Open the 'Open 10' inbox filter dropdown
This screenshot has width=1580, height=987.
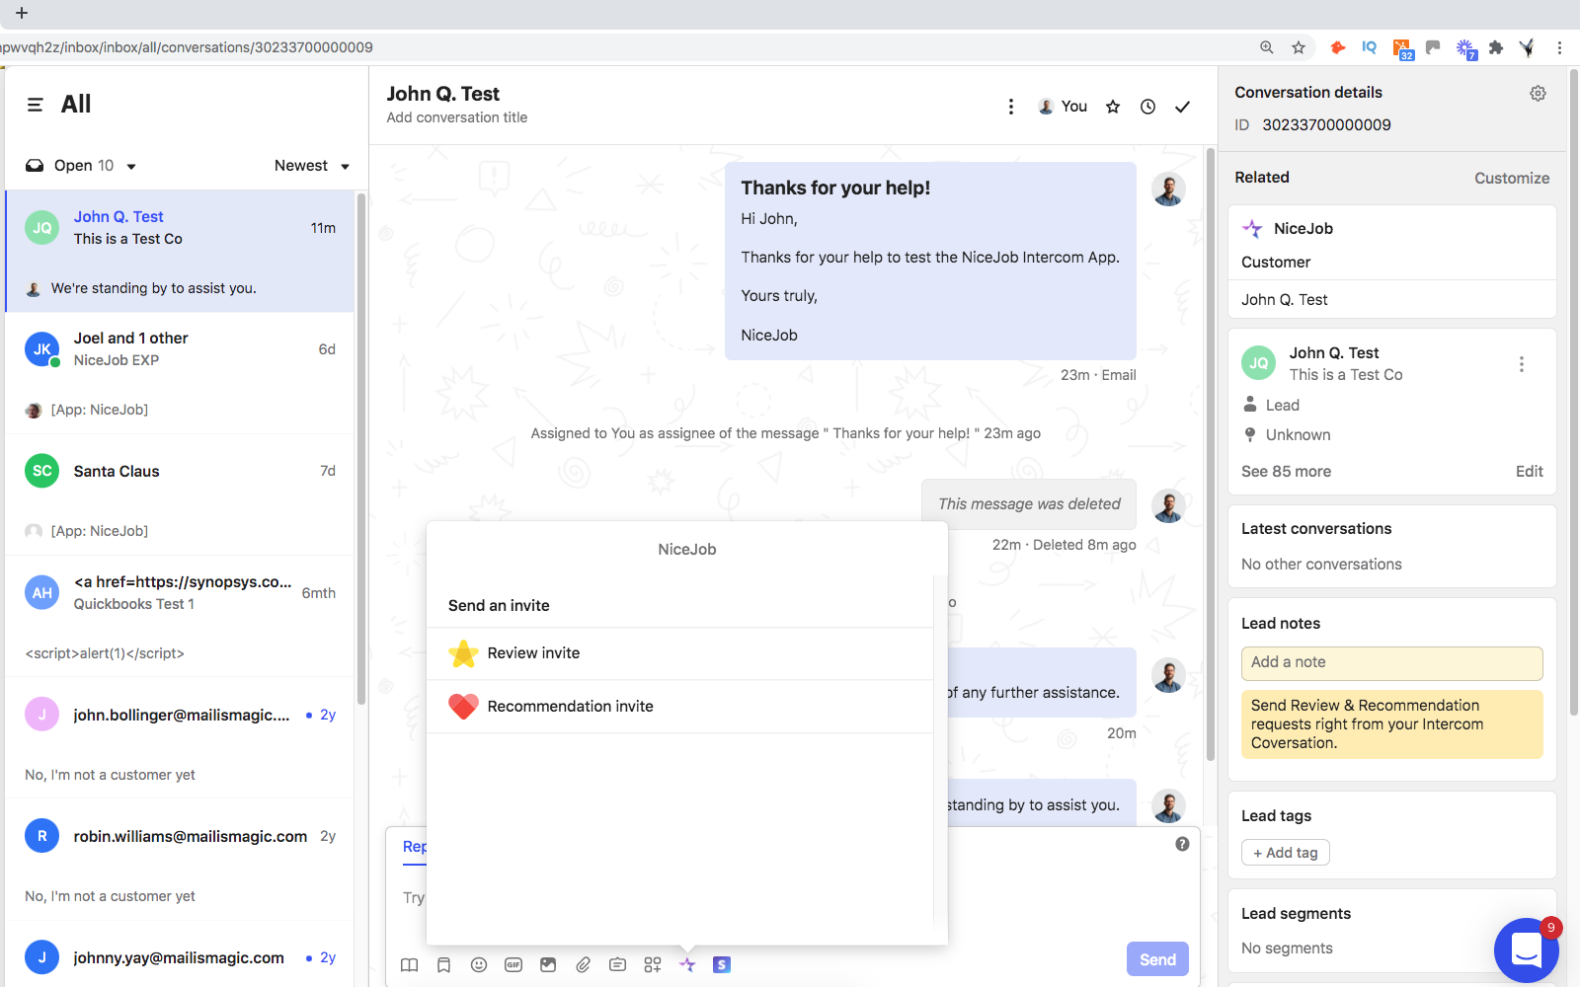79,165
